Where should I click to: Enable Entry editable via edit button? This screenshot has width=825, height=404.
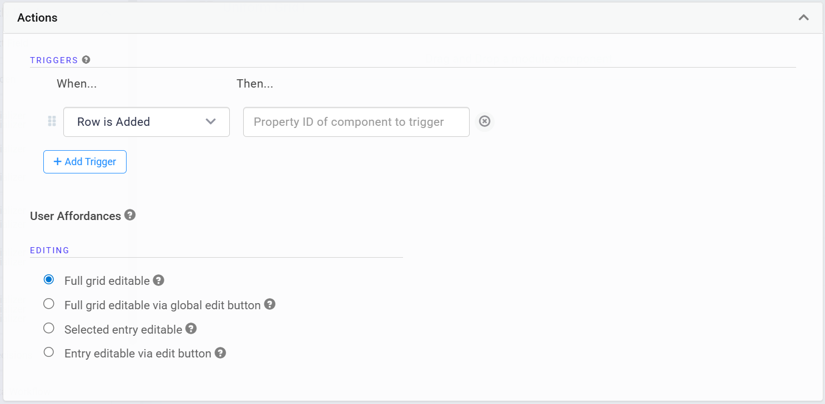pos(49,352)
